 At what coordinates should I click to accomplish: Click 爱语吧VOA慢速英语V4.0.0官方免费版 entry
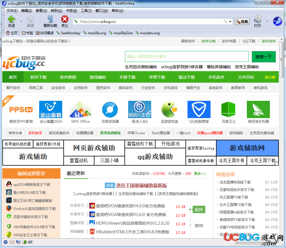[130, 206]
